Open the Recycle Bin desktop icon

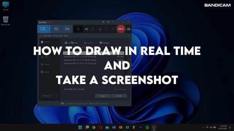click(x=6, y=21)
